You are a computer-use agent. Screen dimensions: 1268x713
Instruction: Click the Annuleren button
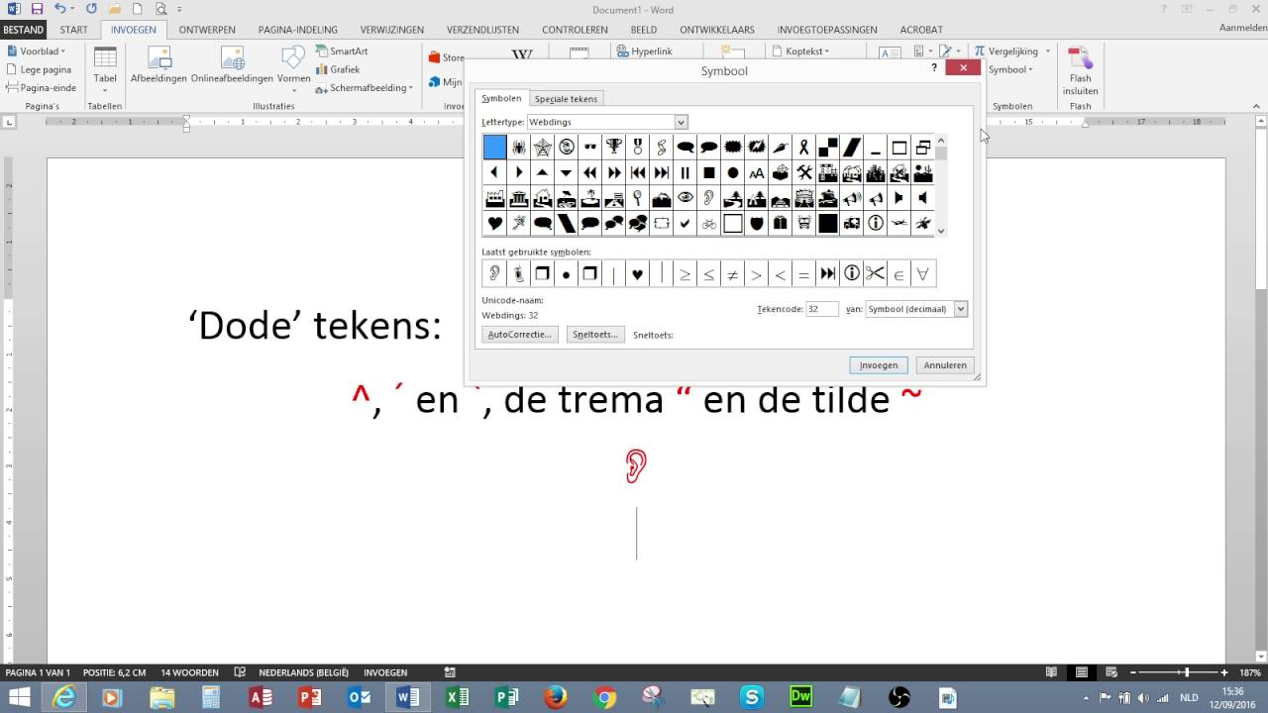point(945,365)
